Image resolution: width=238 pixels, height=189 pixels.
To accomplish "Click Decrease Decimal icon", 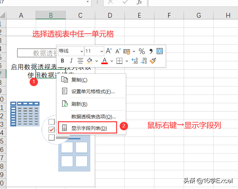I will click(x=144, y=61).
